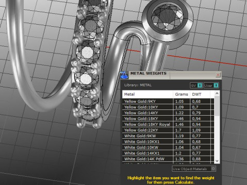
Task: Select the Yellow Gold:18KY Royal row
Action: tap(168, 124)
